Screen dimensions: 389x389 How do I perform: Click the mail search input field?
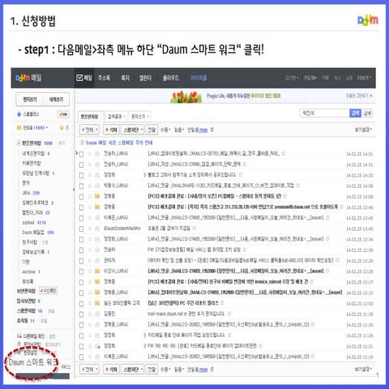[x=325, y=113]
